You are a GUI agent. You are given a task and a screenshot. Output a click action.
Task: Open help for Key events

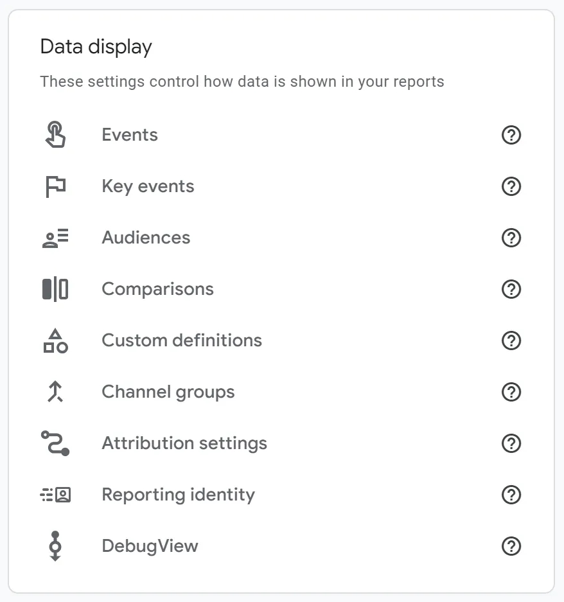(x=511, y=186)
